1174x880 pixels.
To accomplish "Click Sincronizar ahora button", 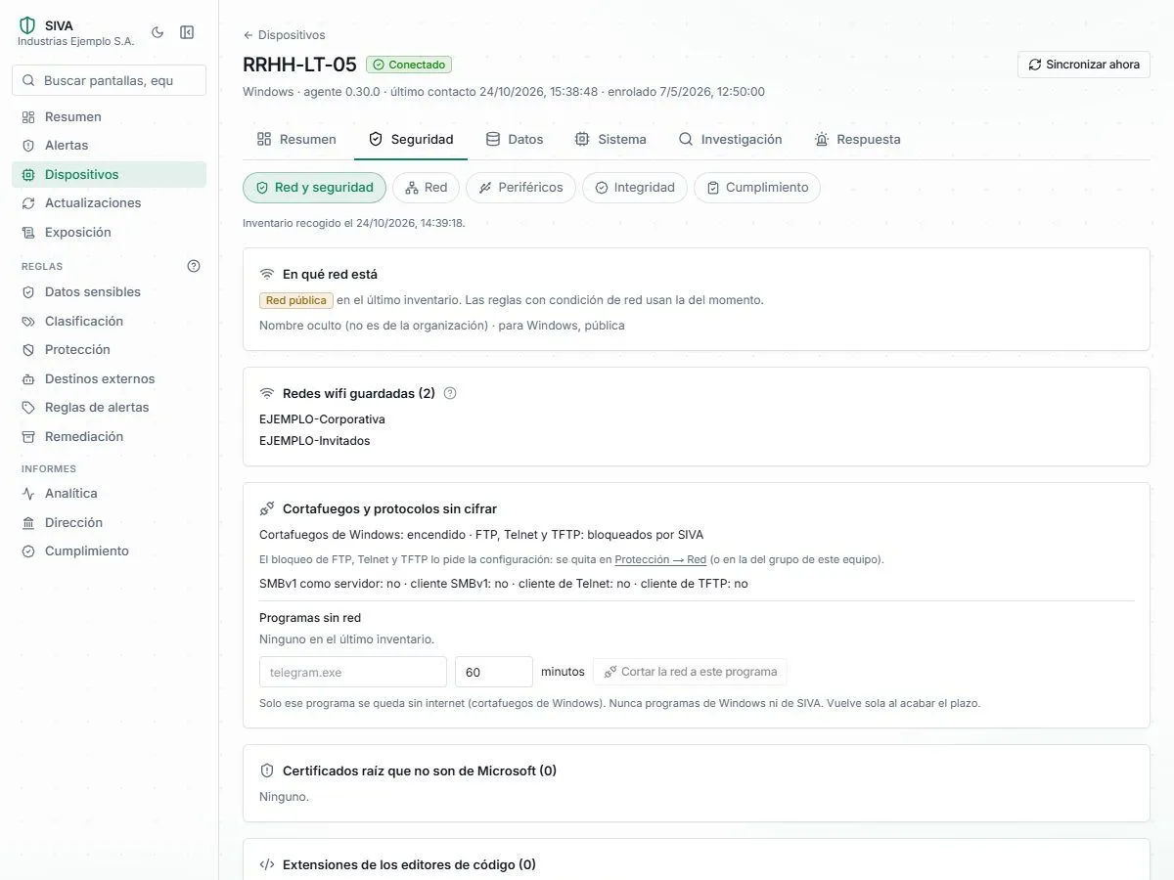I will tap(1084, 65).
